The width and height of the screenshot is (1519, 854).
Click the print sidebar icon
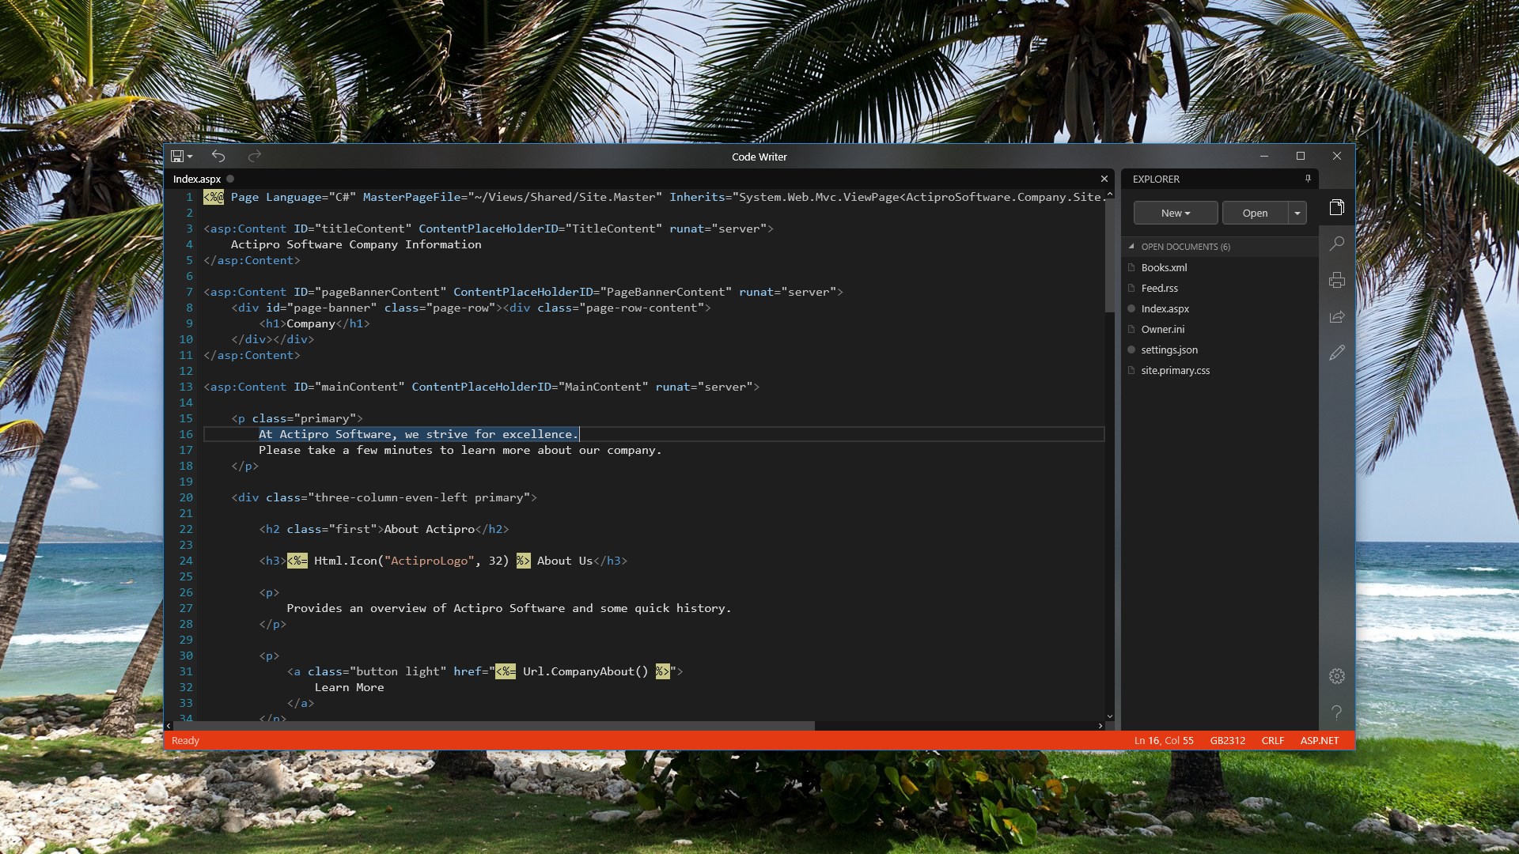(x=1336, y=280)
